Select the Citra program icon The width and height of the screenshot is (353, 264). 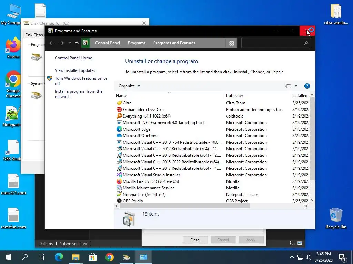tap(119, 103)
